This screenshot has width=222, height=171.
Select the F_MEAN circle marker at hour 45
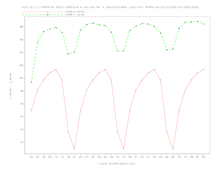click(124, 51)
